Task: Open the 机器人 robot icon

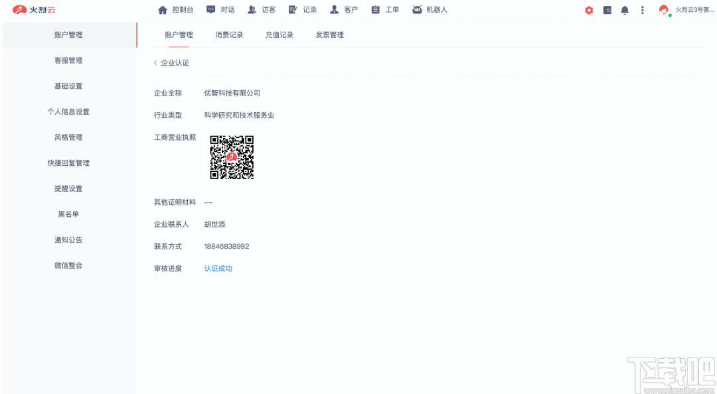Action: coord(416,9)
